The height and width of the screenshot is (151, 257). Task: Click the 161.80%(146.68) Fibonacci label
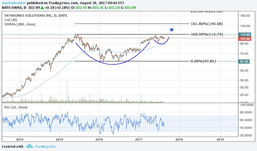pos(207,24)
